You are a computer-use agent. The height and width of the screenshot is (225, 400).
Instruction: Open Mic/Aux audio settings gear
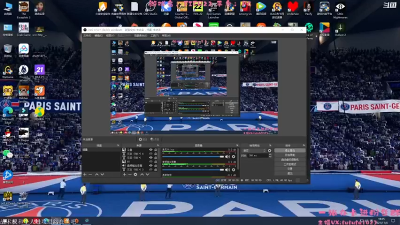tap(233, 156)
